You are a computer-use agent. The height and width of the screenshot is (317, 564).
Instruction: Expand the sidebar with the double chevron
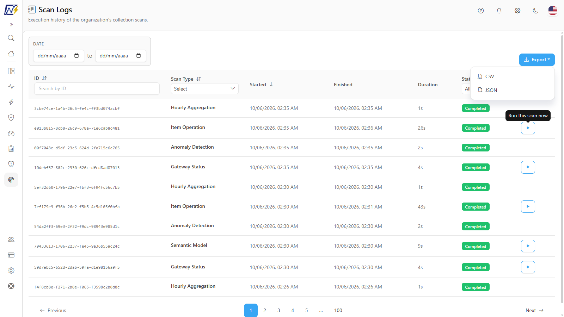pos(11,25)
